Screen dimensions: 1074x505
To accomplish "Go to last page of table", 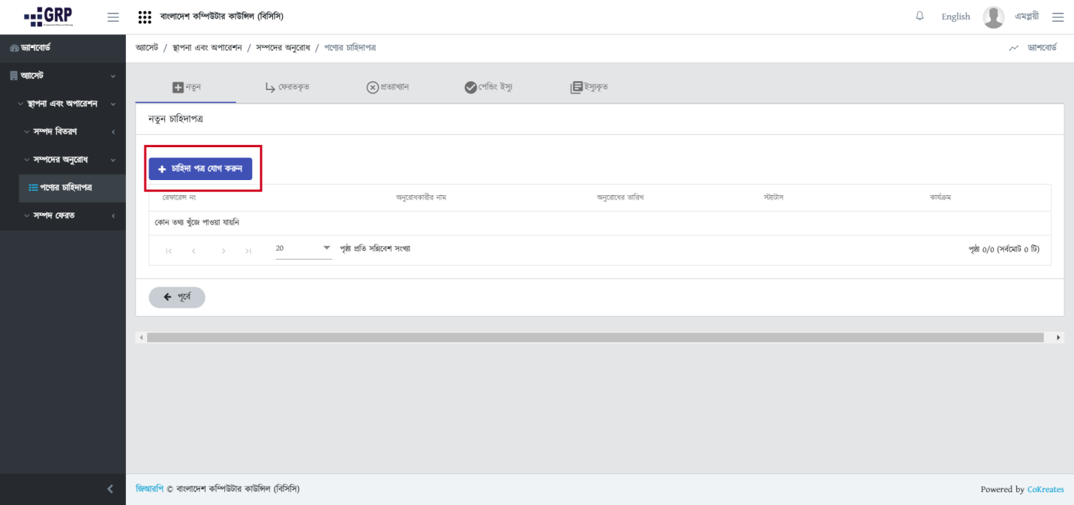I will (x=248, y=249).
